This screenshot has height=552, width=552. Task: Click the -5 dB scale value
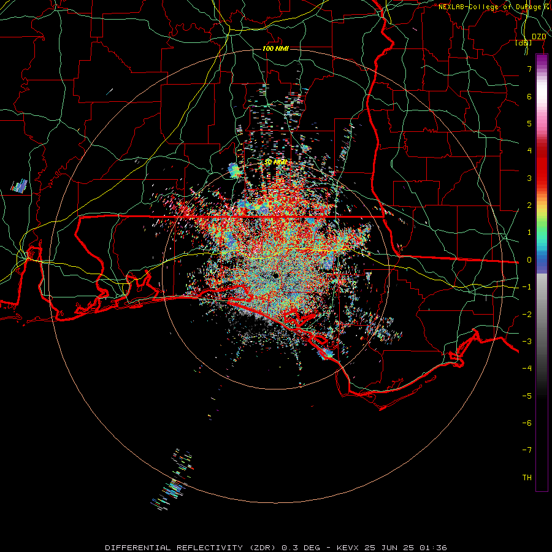[x=527, y=396]
